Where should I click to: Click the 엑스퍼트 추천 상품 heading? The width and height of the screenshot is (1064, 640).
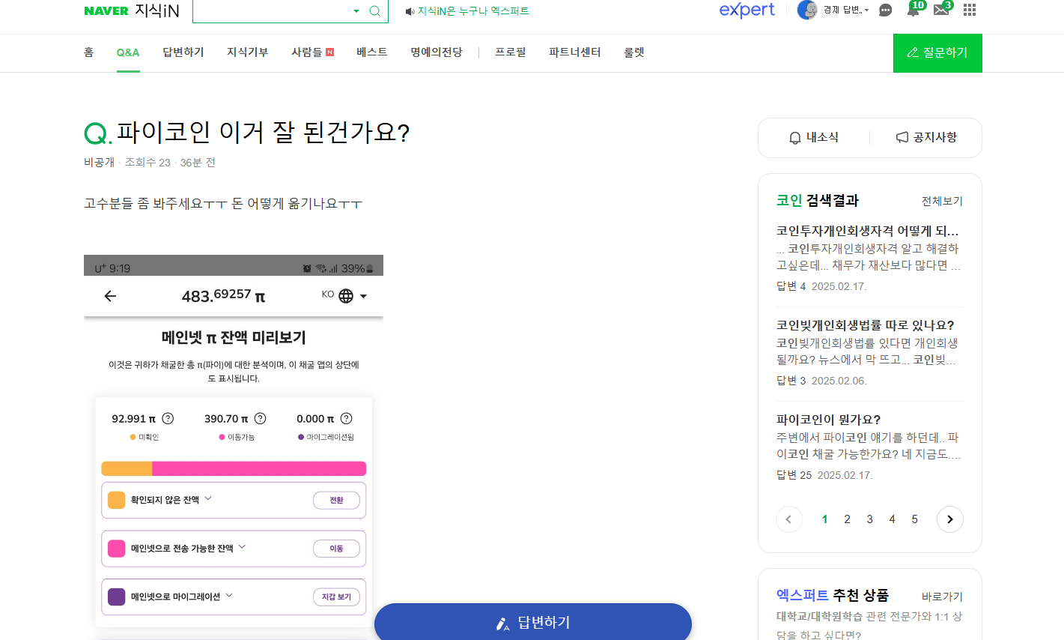click(x=833, y=595)
